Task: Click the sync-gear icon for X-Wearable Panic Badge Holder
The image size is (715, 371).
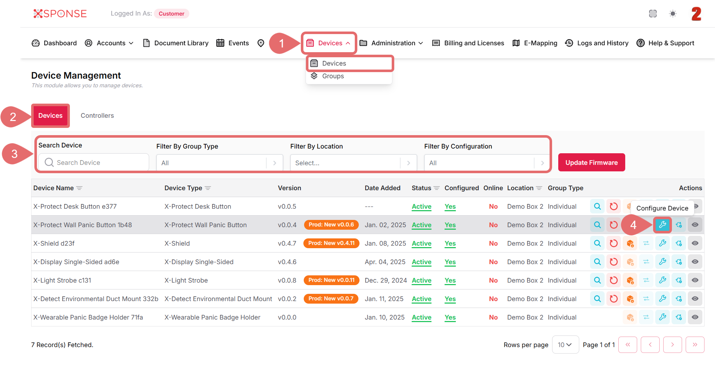Action: pos(679,317)
